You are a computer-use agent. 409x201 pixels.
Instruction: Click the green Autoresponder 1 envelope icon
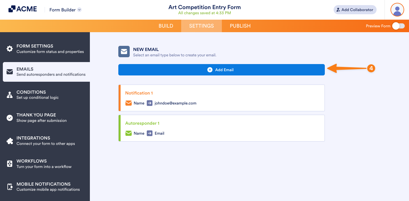tap(129, 133)
